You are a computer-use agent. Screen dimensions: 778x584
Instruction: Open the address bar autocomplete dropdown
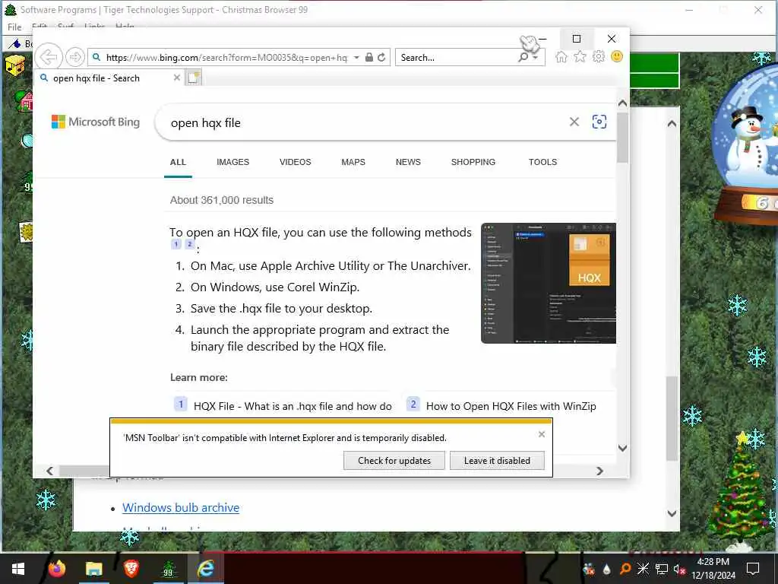coord(356,58)
